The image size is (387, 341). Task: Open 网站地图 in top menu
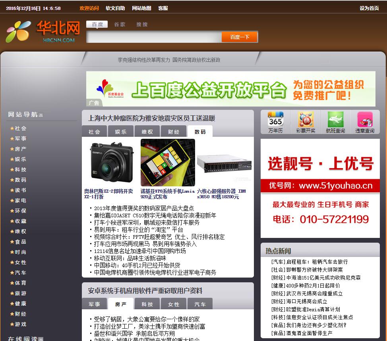(x=141, y=8)
